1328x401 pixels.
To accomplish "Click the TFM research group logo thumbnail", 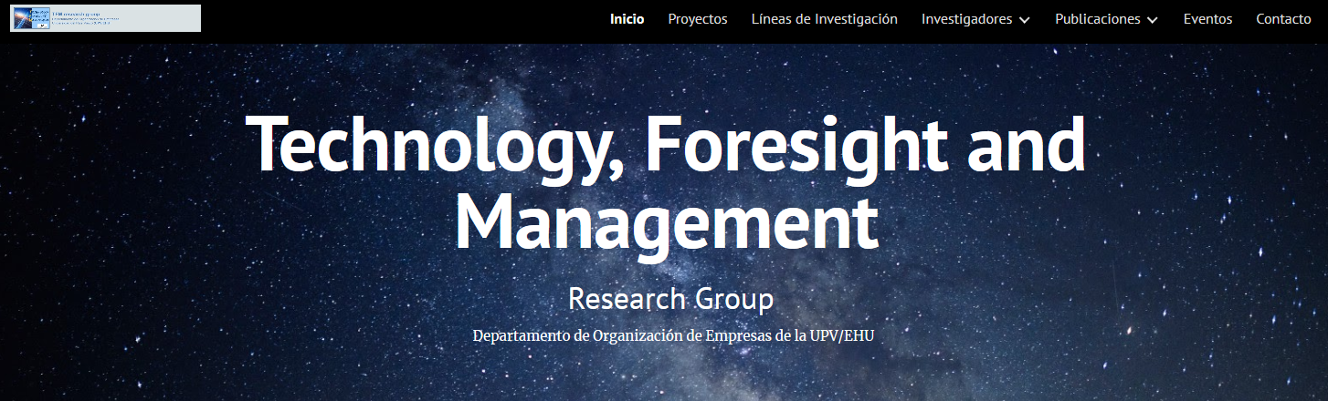I will pyautogui.click(x=30, y=18).
